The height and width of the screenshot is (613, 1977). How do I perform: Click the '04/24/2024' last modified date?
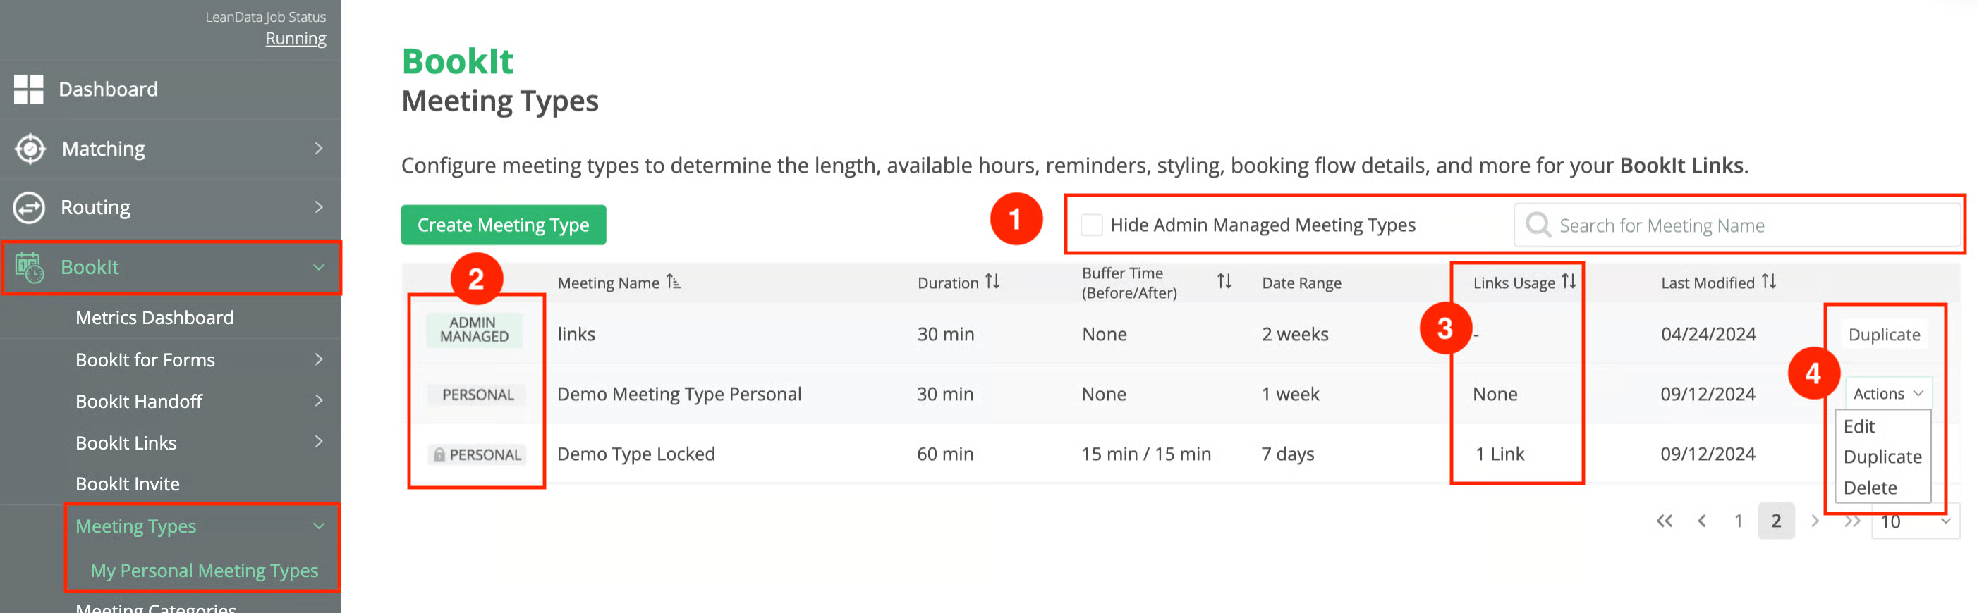tap(1708, 335)
